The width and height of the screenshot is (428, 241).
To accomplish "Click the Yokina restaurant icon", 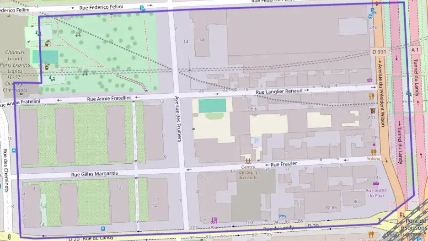I will coord(374,151).
